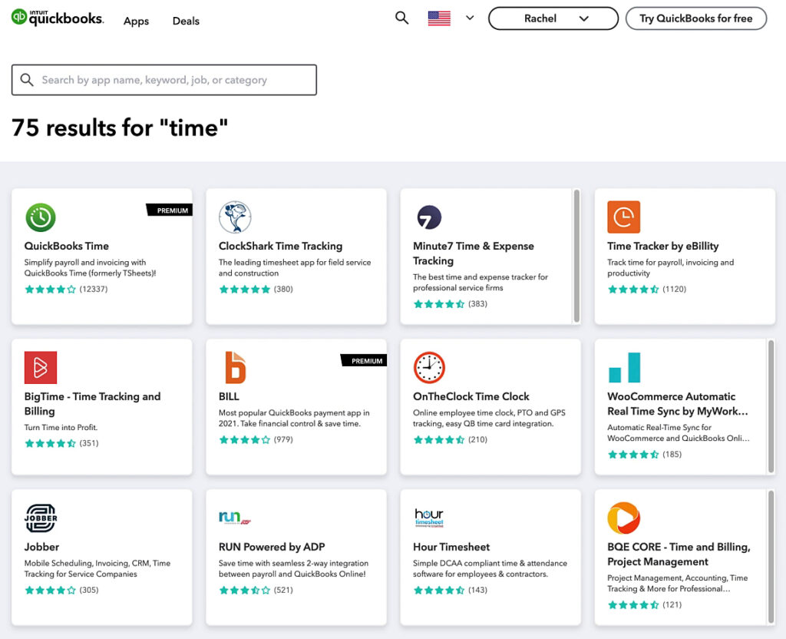Screen dimensions: 786x639
Task: Open the QuickBooks Time app logo
Action: coord(41,217)
